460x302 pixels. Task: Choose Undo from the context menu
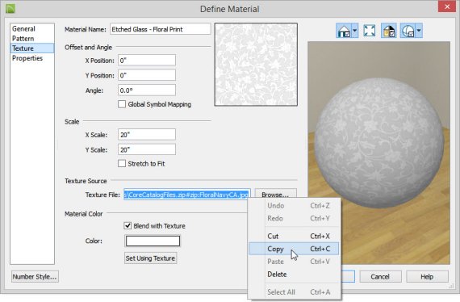pyautogui.click(x=294, y=206)
